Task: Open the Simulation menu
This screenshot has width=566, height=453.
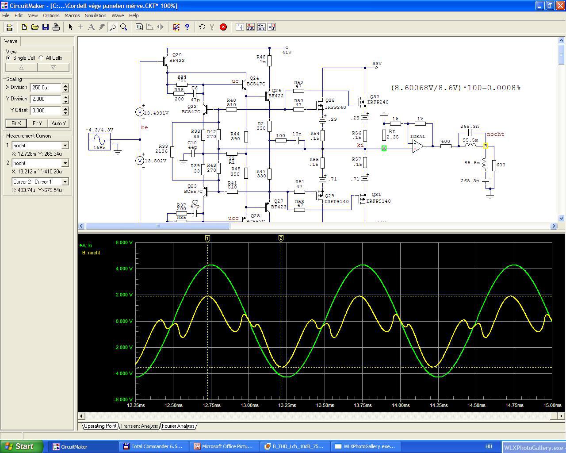Action: 96,15
